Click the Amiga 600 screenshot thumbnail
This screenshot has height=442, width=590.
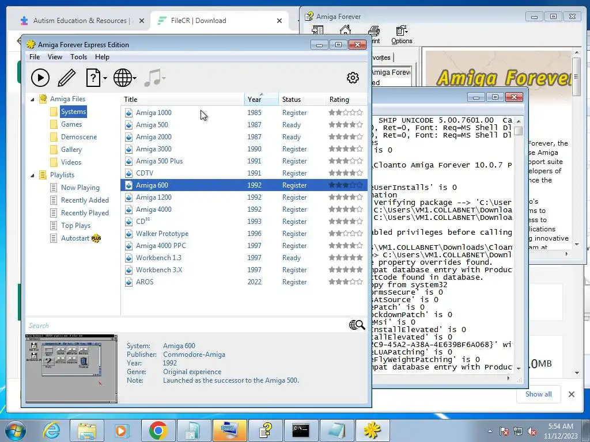point(71,368)
